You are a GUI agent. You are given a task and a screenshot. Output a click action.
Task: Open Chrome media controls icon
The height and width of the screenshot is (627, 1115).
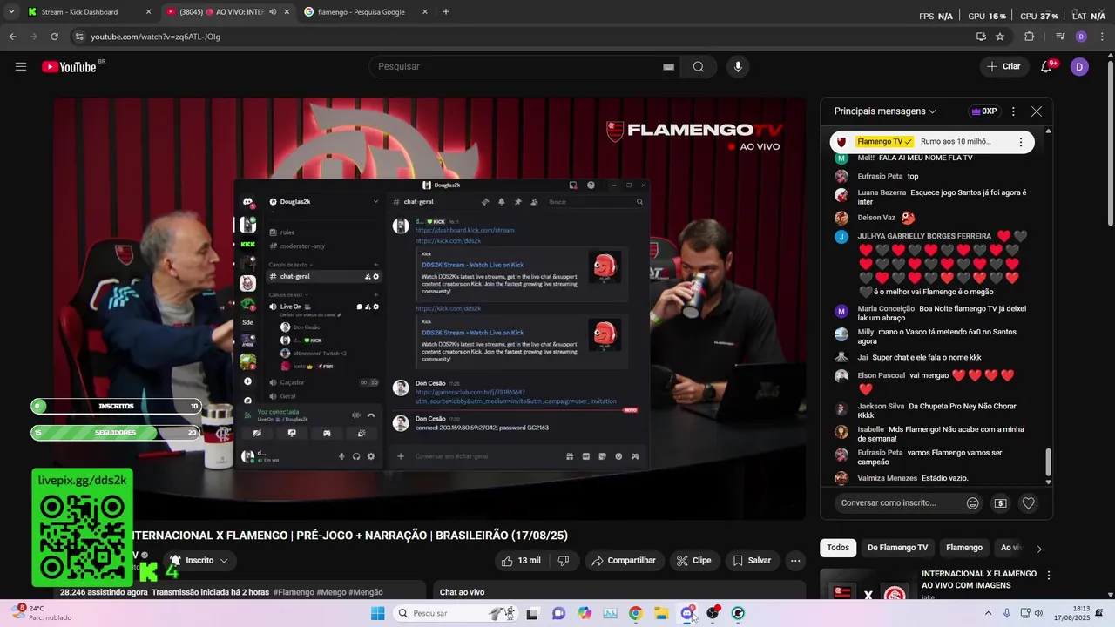[1060, 37]
